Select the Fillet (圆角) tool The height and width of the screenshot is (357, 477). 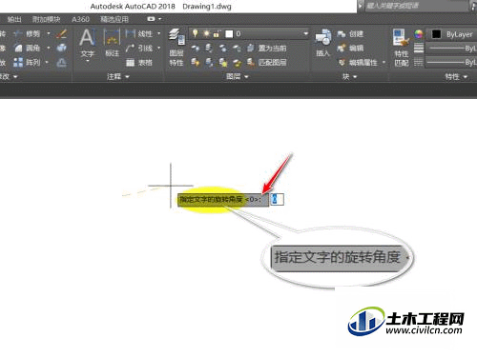28,48
